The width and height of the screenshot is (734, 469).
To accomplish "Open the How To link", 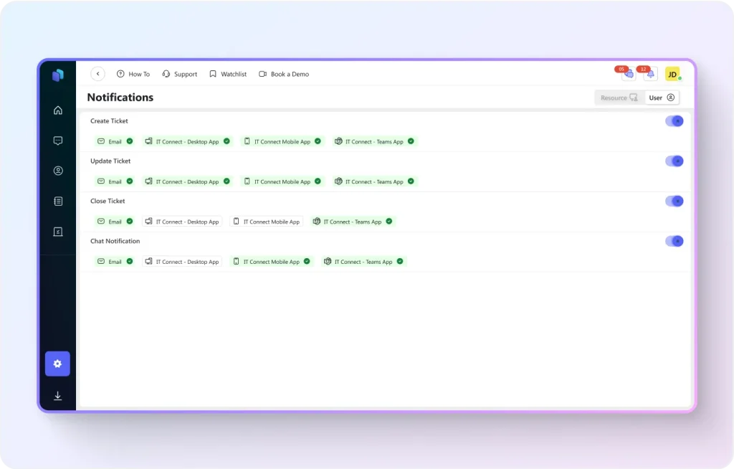I will (133, 74).
